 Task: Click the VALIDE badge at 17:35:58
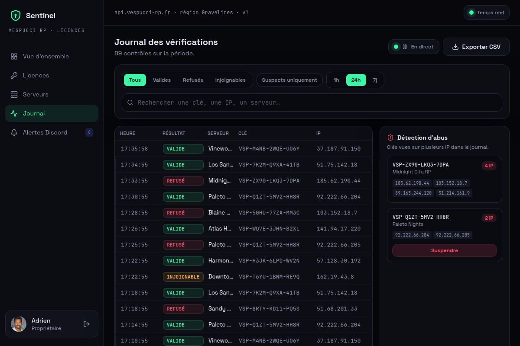(x=183, y=149)
